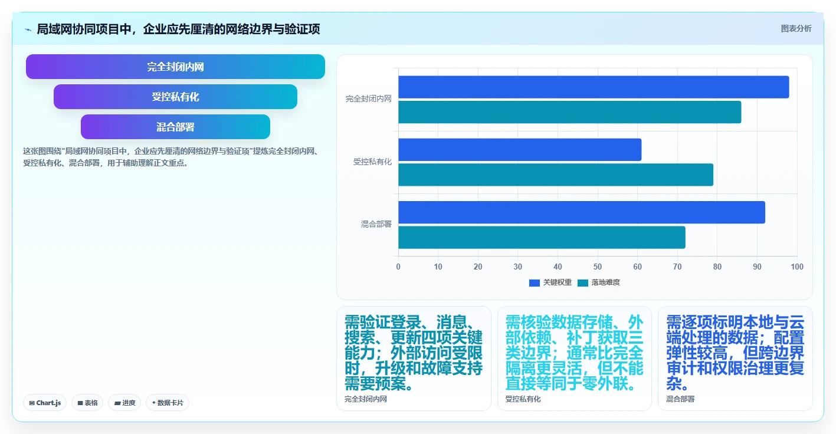Toggle the 关键权重 legend swatch
Viewport: 836px width, 434px height.
tap(535, 282)
